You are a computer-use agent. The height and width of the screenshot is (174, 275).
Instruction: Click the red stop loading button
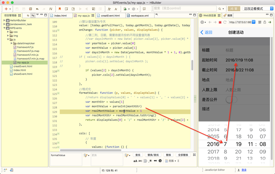(x=220, y=22)
